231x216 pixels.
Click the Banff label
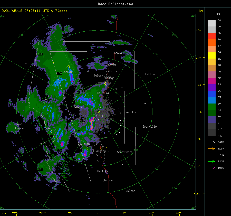tap(42, 143)
